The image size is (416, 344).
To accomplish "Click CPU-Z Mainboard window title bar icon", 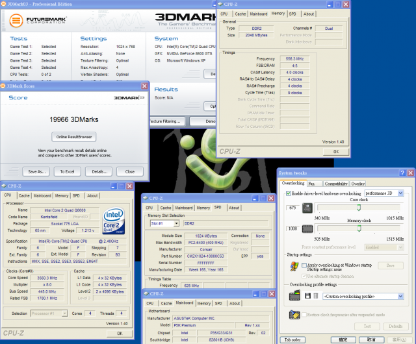I will click(x=146, y=293).
